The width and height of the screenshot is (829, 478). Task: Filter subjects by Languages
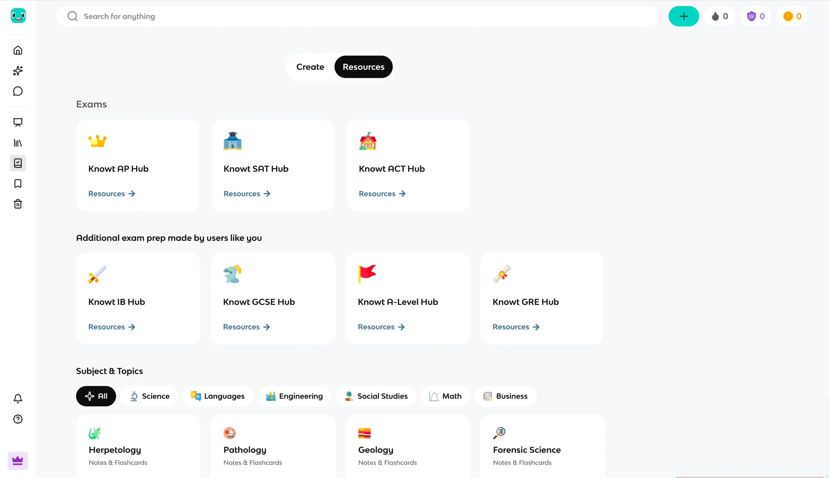point(218,396)
